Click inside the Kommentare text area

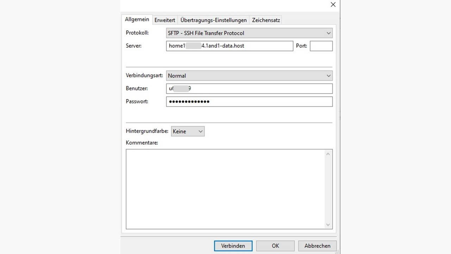tap(225, 189)
